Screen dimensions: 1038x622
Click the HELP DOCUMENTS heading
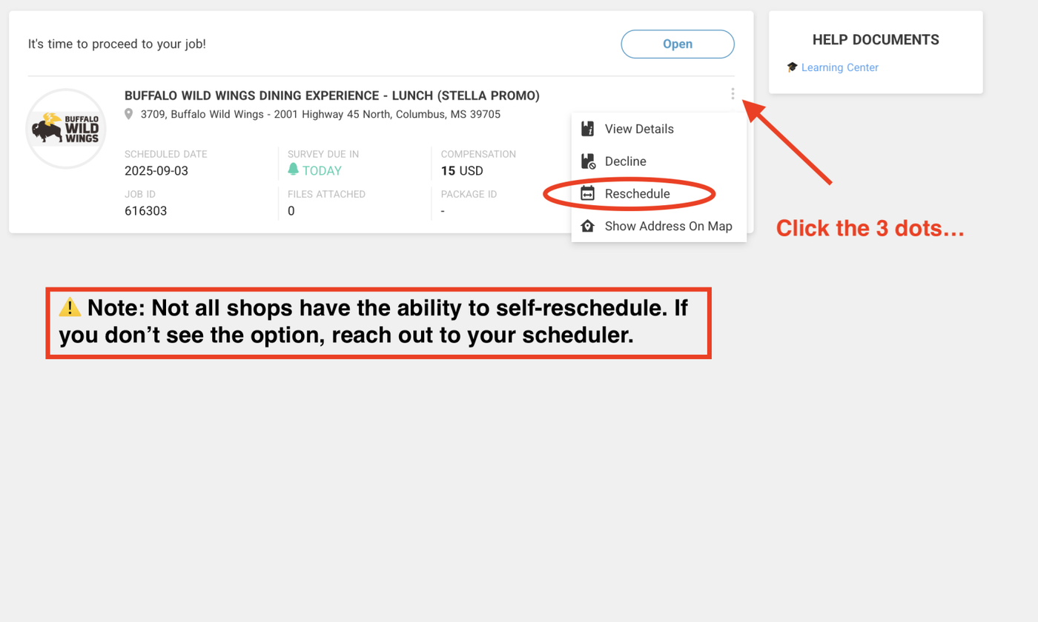point(876,40)
